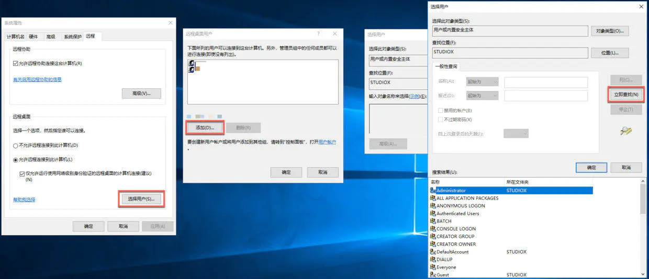Screen dimensions: 649x279
Task: Click the DefaultAccount user icon
Action: (x=433, y=252)
